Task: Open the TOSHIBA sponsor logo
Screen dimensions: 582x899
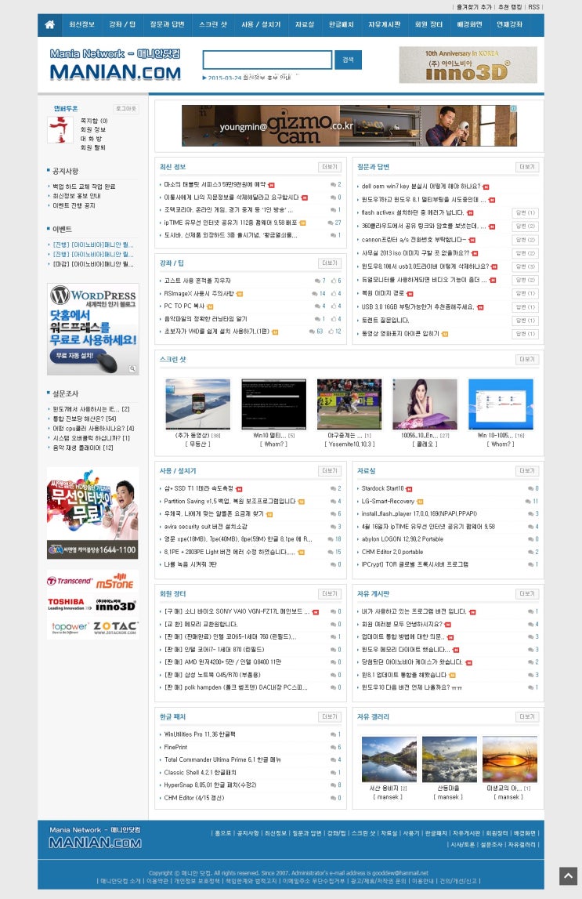Action: coord(69,604)
